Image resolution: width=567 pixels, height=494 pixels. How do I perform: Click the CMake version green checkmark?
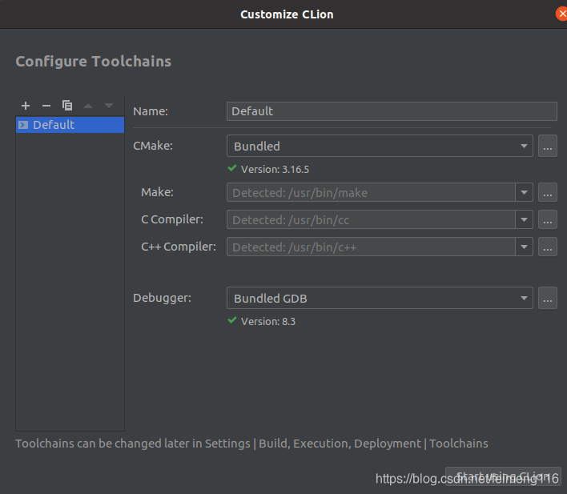click(x=232, y=168)
